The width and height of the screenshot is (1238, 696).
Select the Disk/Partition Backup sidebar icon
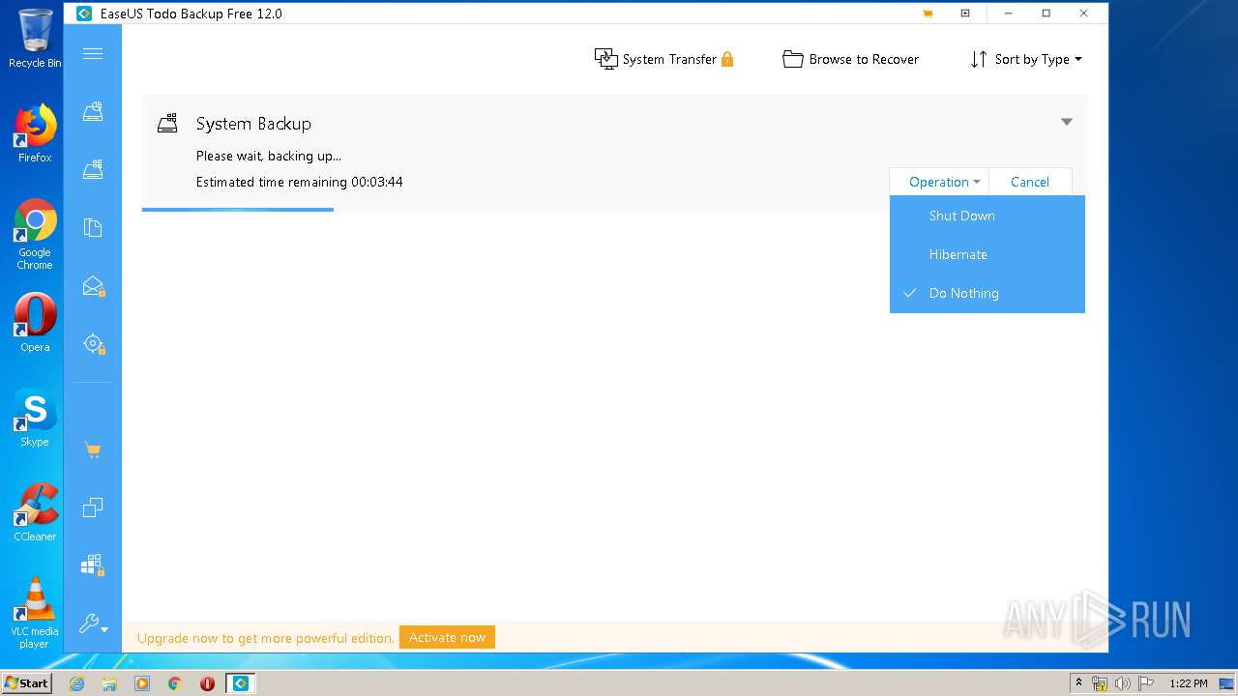click(93, 112)
